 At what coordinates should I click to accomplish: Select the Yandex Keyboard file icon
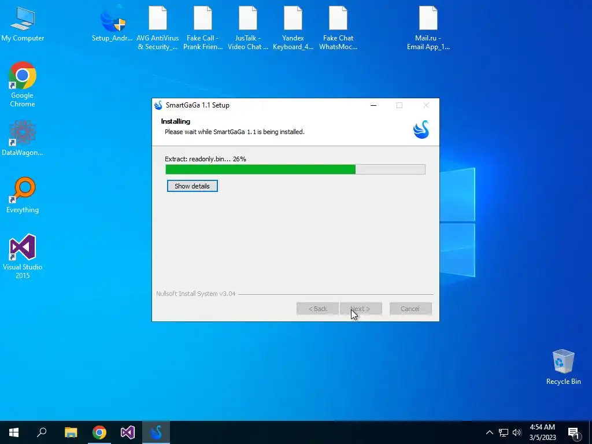(x=293, y=28)
